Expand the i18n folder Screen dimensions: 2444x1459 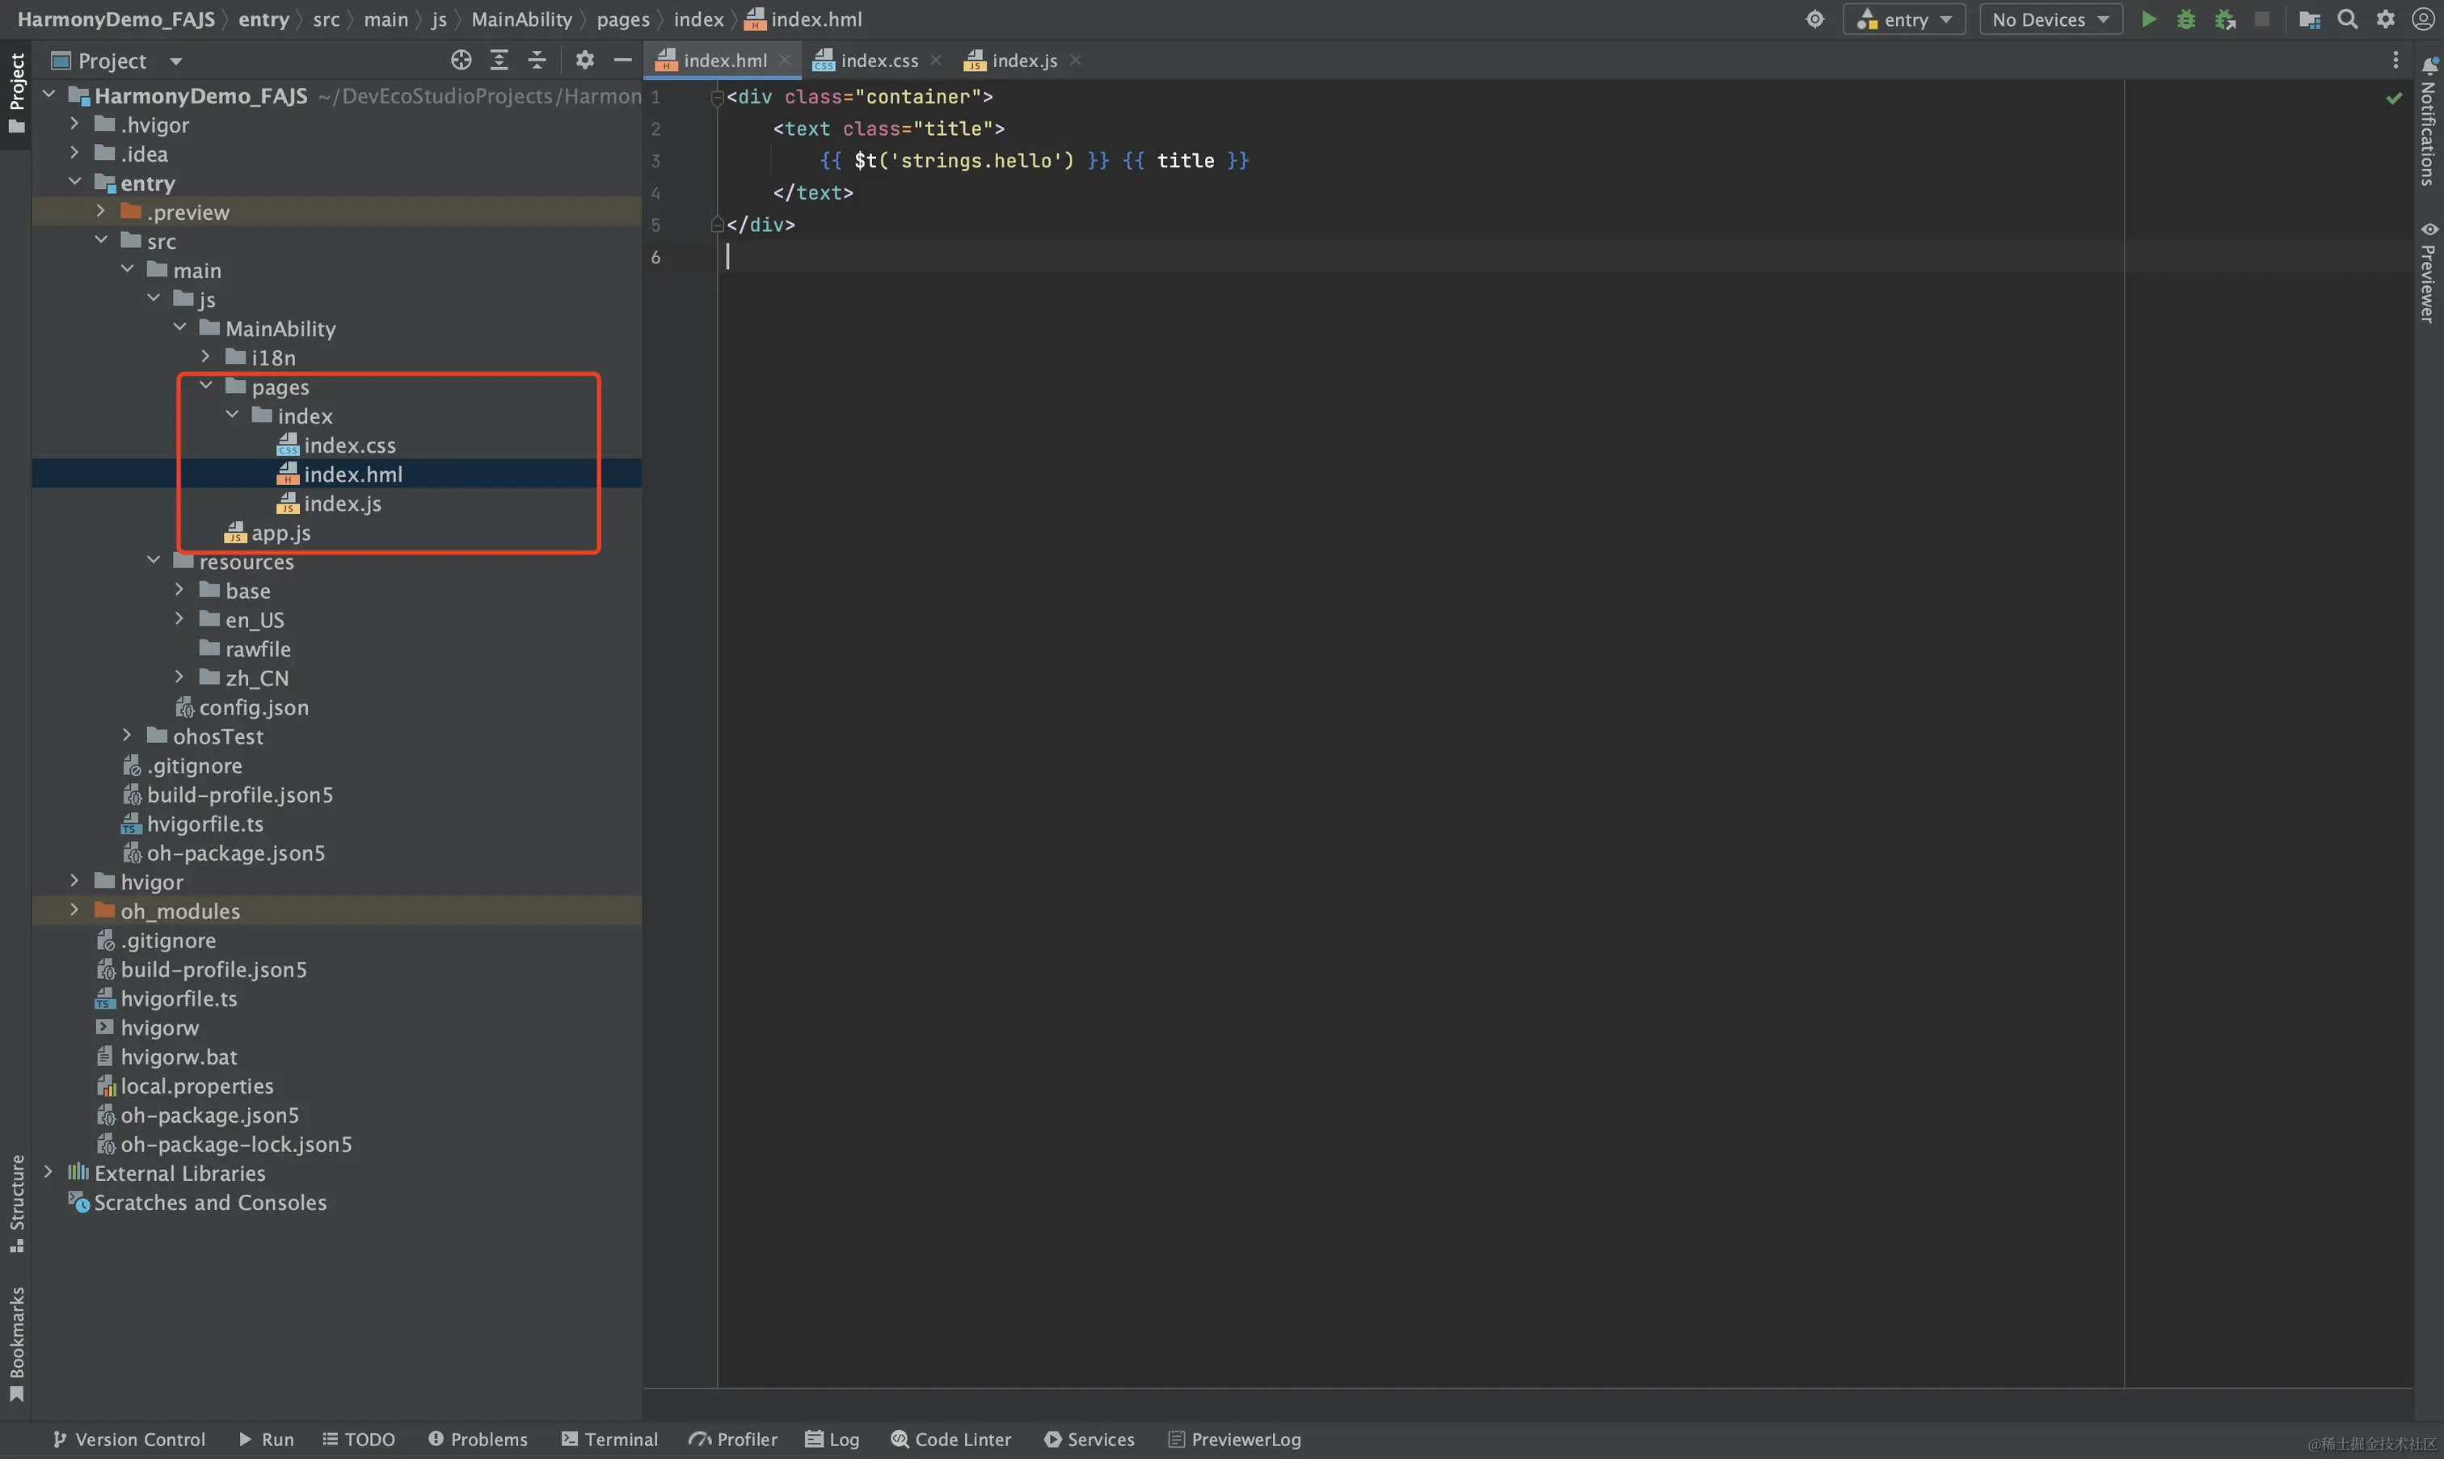pyautogui.click(x=205, y=358)
